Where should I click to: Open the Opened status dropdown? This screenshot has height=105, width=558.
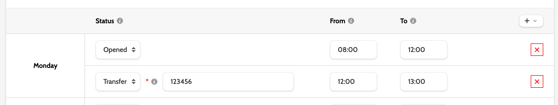[118, 50]
